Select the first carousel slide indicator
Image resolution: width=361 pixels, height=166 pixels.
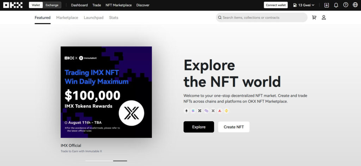99,161
